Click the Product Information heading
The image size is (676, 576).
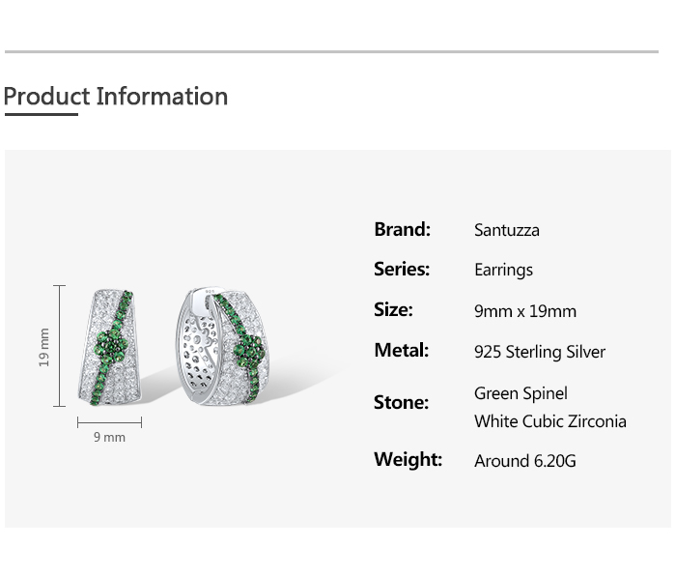116,97
